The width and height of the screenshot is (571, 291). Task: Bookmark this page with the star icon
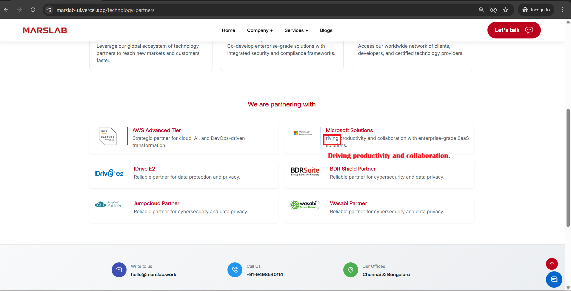(x=505, y=10)
